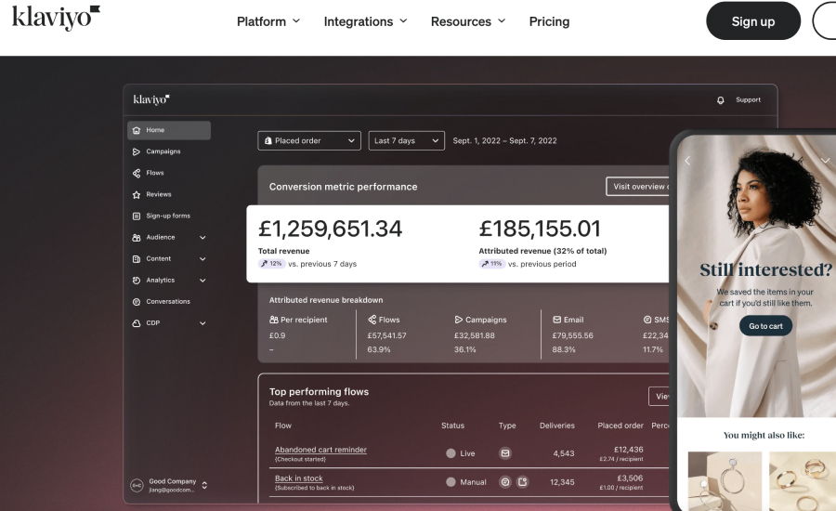Click the Flows icon in revenue breakdown
This screenshot has width=836, height=511.
pos(372,320)
